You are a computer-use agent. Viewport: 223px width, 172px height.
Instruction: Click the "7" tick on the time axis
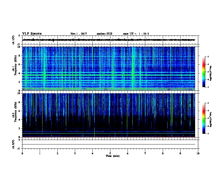(145, 153)
